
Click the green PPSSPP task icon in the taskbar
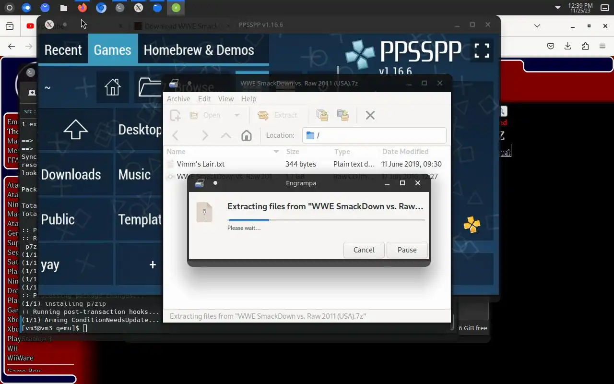pyautogui.click(x=176, y=8)
